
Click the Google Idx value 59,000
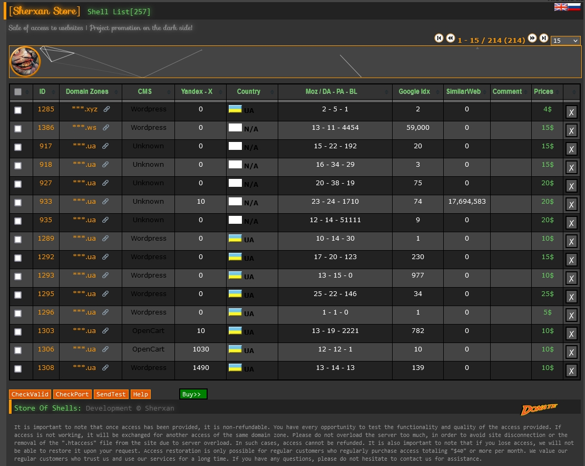pyautogui.click(x=417, y=127)
